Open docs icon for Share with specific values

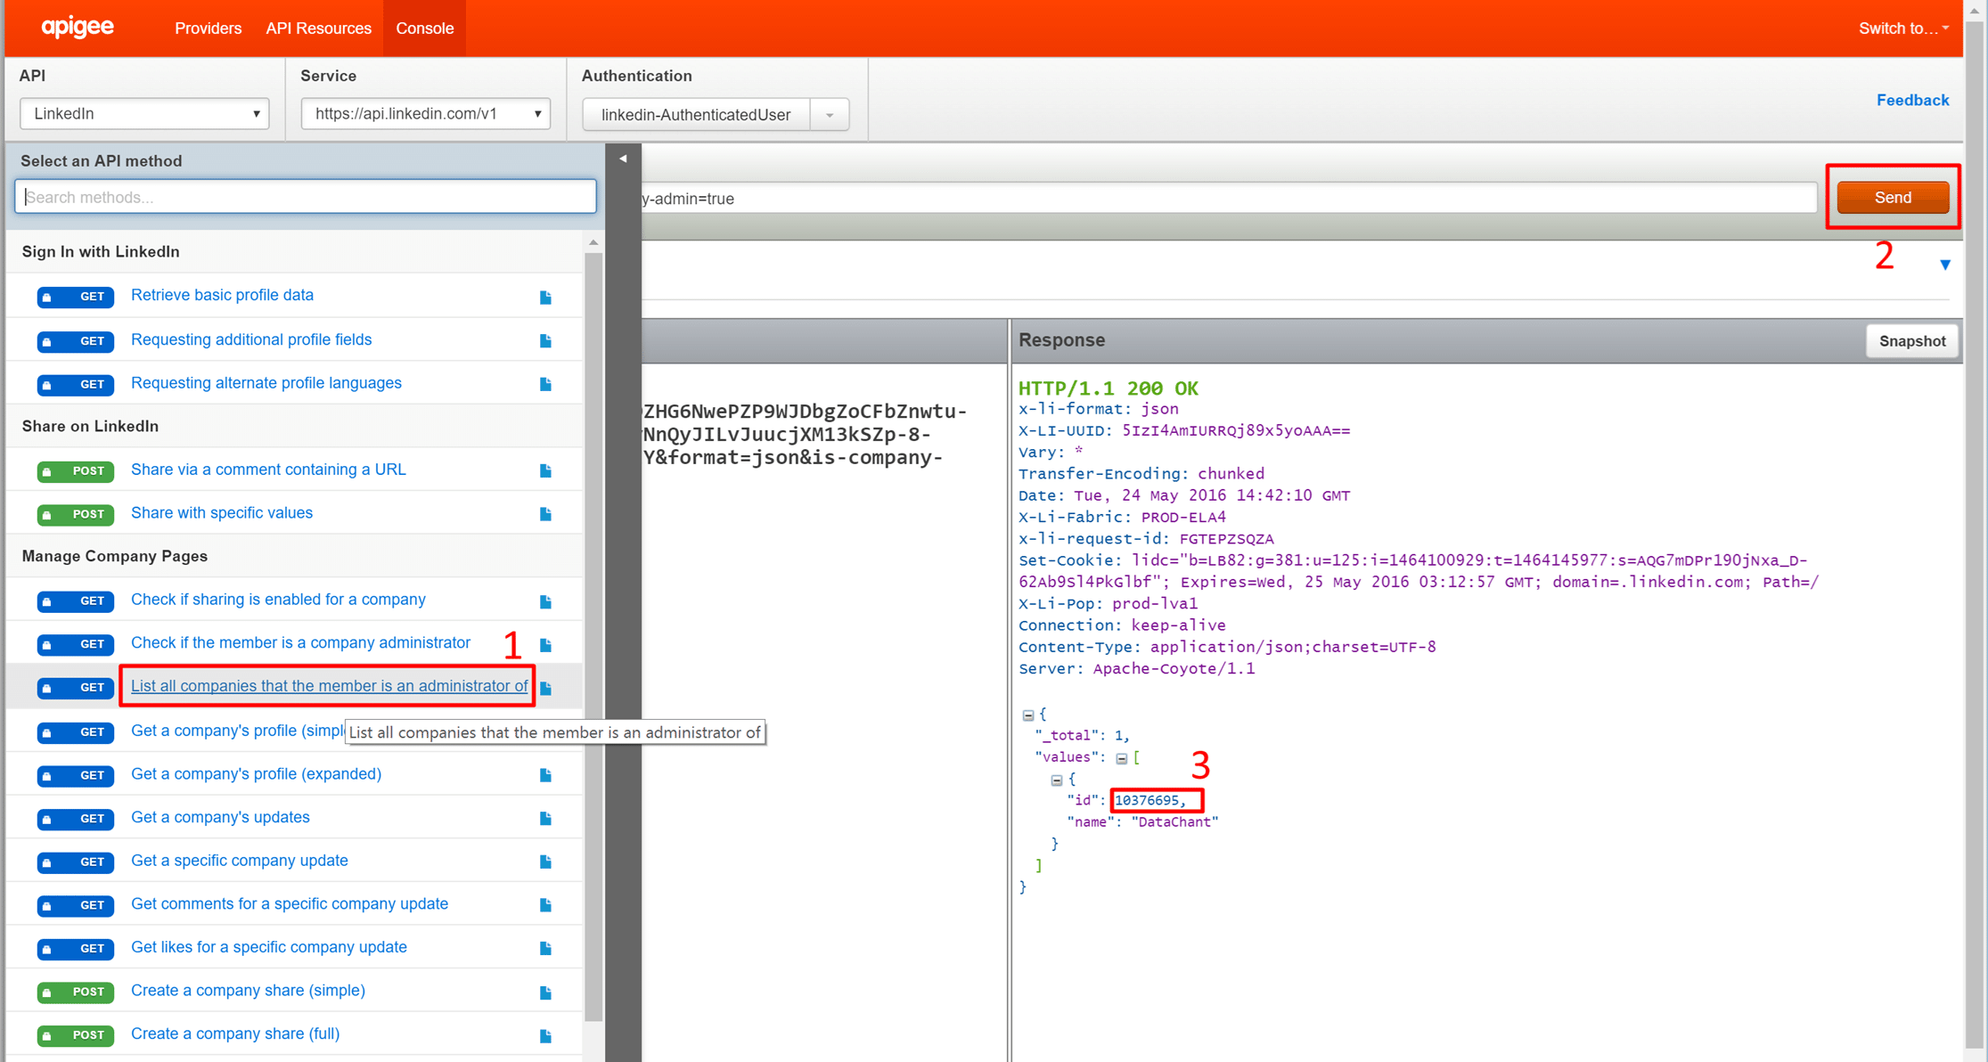[545, 514]
